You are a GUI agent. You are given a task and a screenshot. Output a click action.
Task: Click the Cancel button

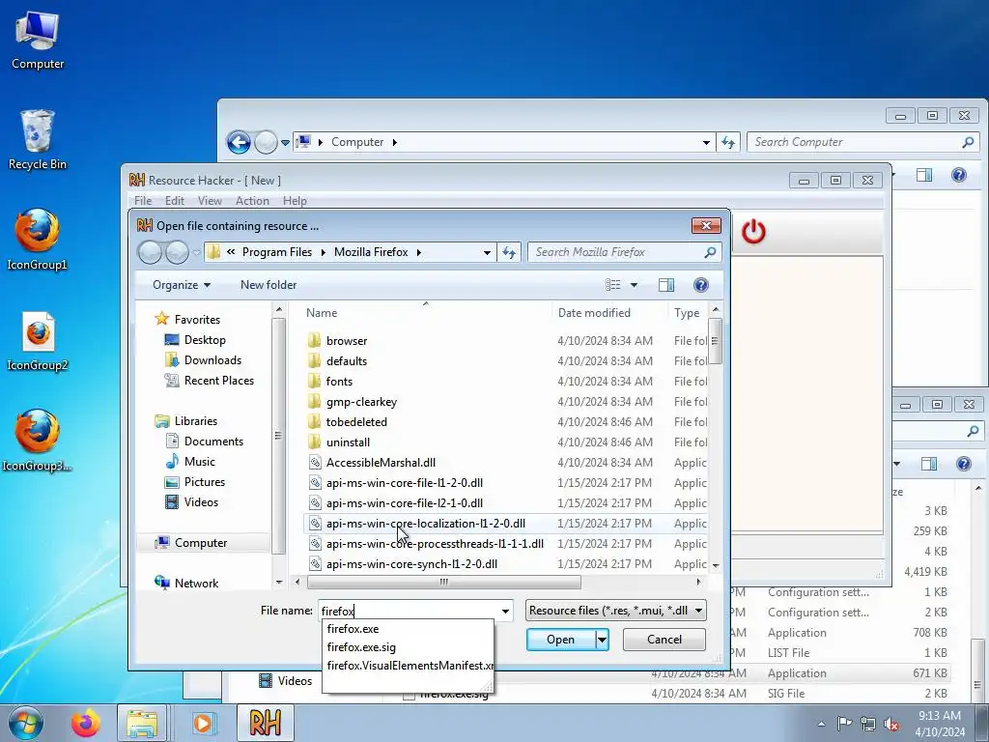(x=664, y=640)
